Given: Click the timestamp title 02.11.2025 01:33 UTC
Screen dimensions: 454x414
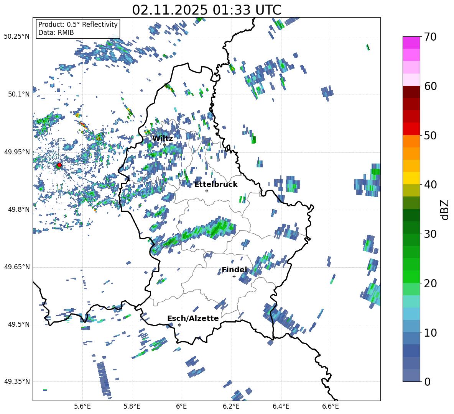Looking at the screenshot, I should pos(206,10).
